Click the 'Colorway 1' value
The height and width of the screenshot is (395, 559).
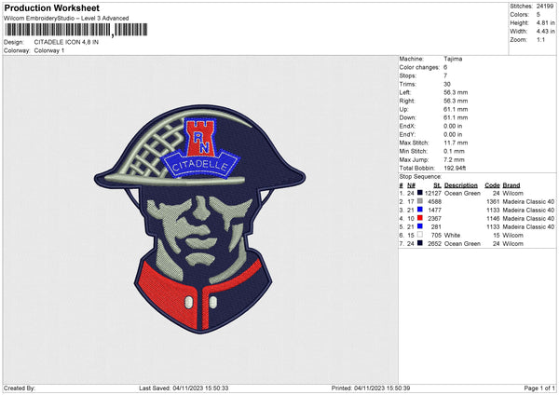pos(49,50)
